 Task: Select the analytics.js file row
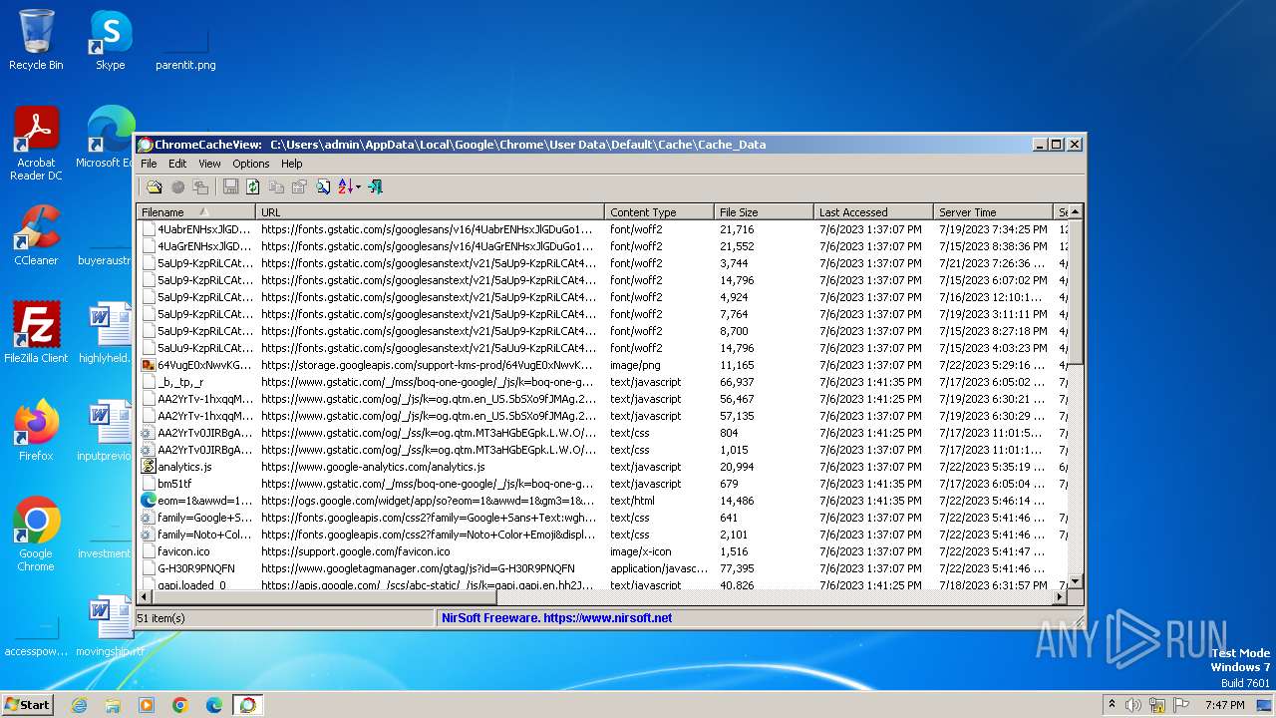coord(602,467)
